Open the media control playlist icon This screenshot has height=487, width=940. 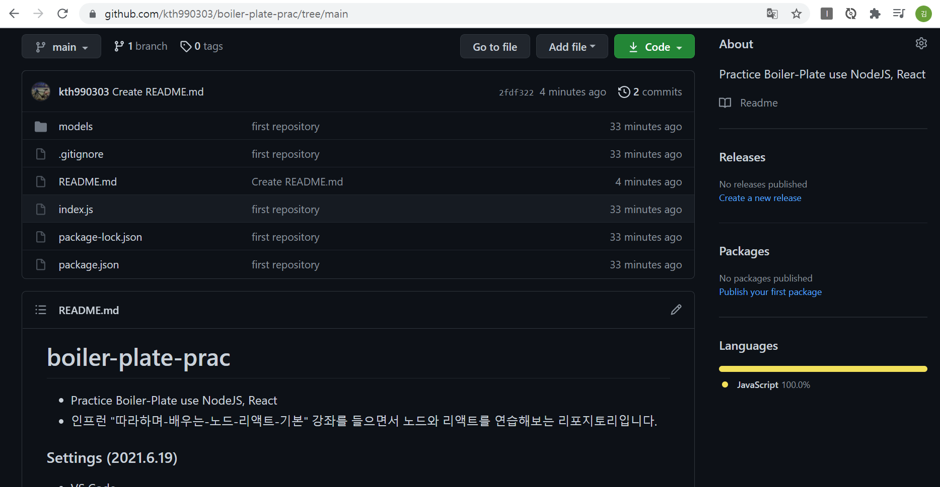click(899, 14)
